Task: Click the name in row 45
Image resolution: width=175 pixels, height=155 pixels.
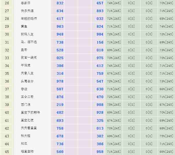Action: [x=27, y=152]
